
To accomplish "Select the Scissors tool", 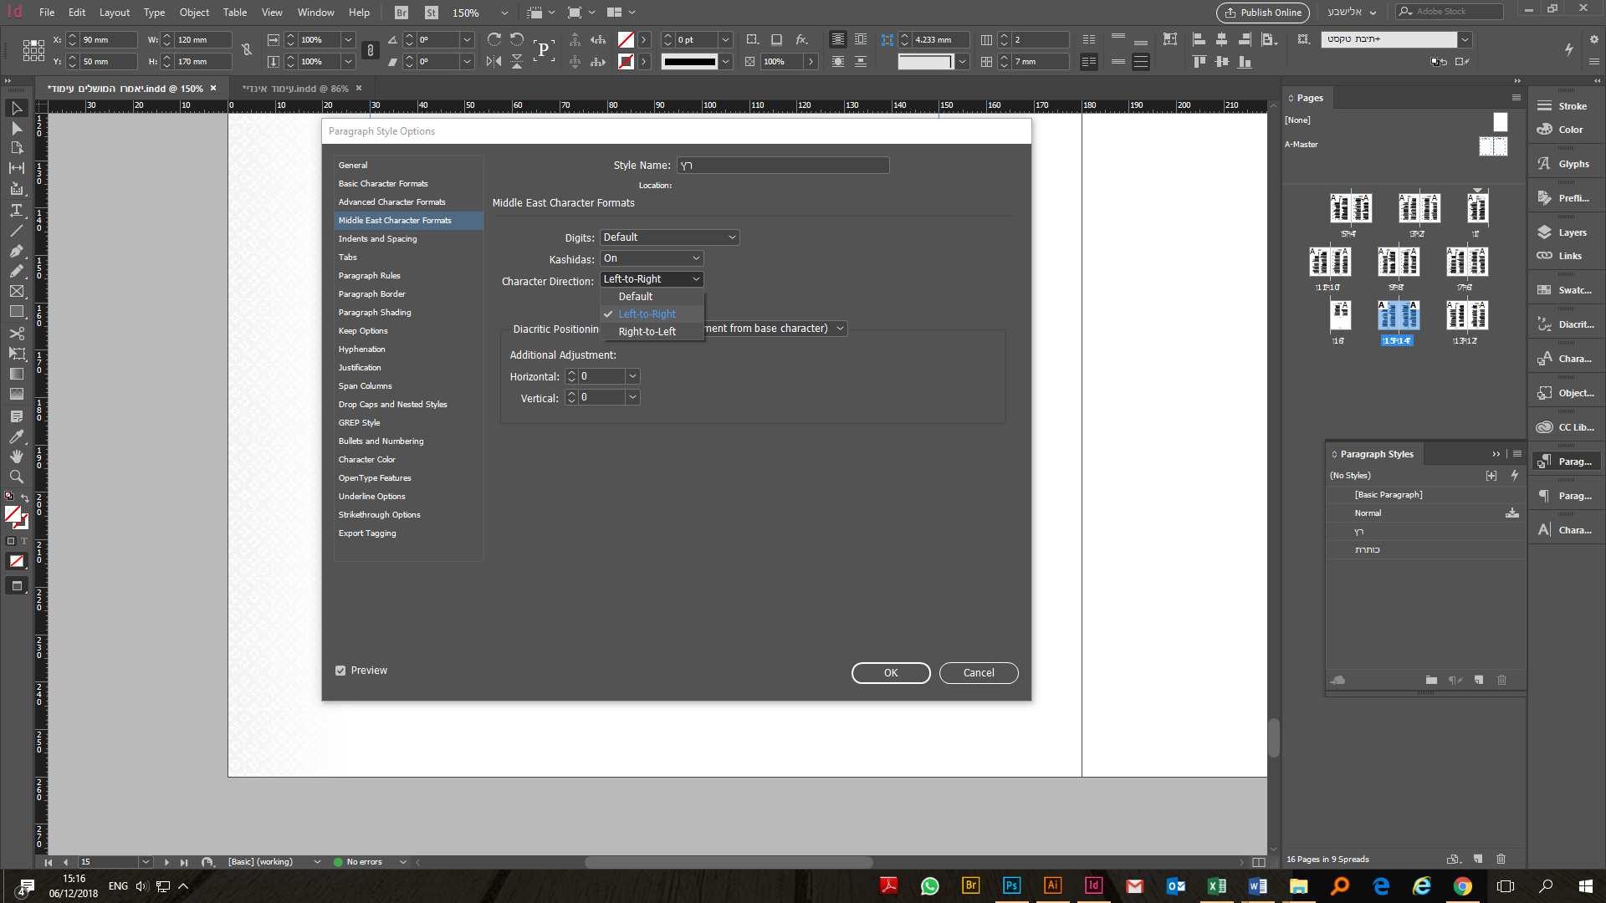I will click(x=16, y=333).
